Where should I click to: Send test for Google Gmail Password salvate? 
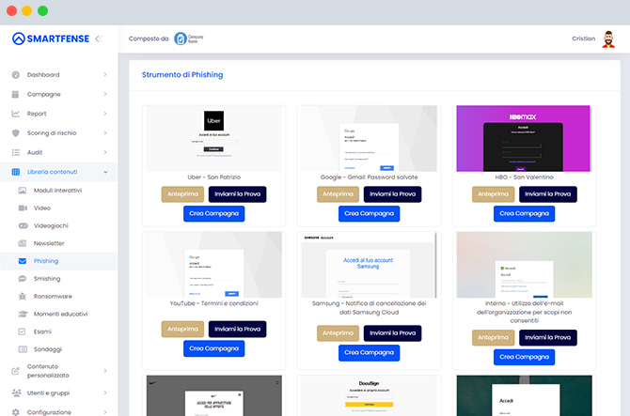392,194
